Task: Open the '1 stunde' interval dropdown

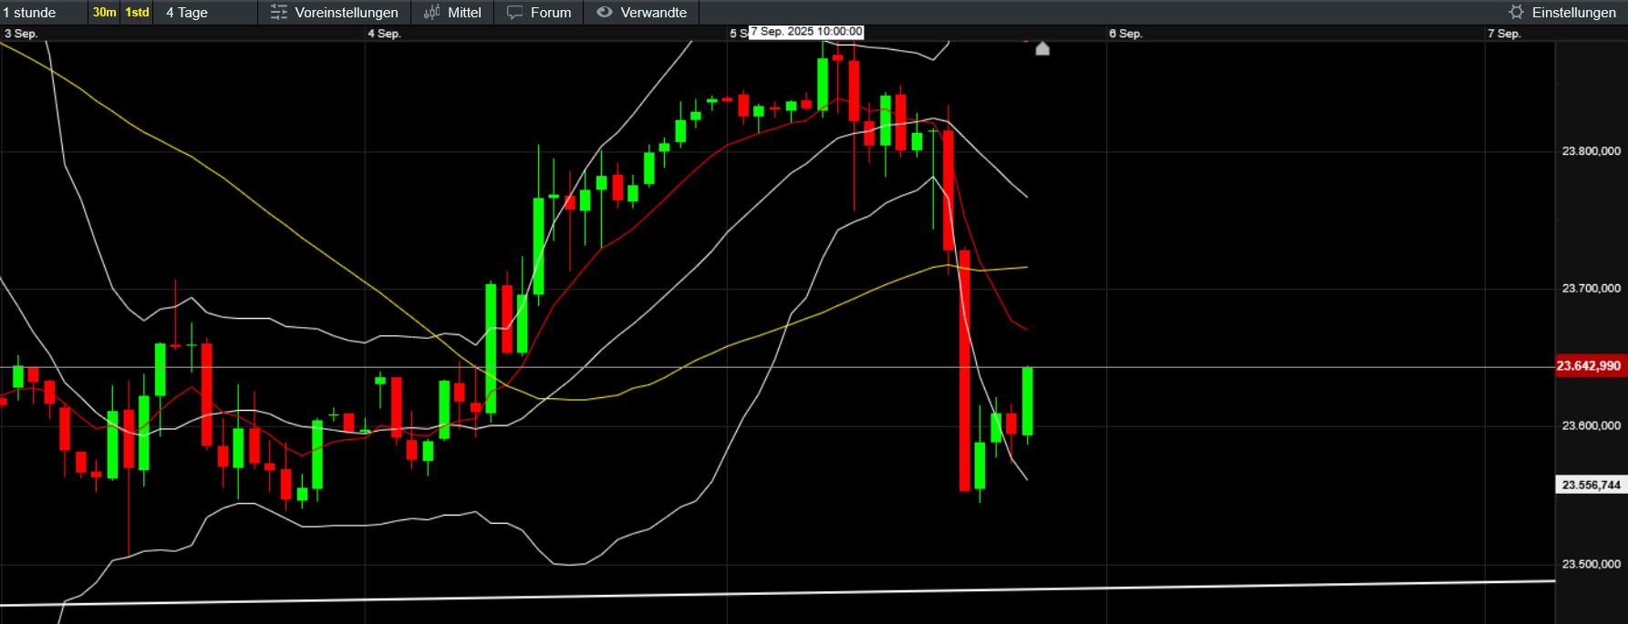Action: tap(43, 13)
